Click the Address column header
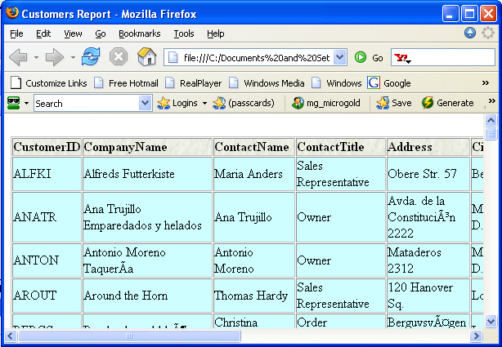Image resolution: width=502 pixels, height=347 pixels. 428,147
